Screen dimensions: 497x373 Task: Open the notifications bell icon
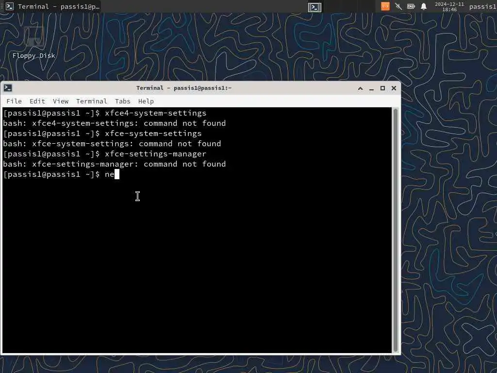tap(423, 6)
